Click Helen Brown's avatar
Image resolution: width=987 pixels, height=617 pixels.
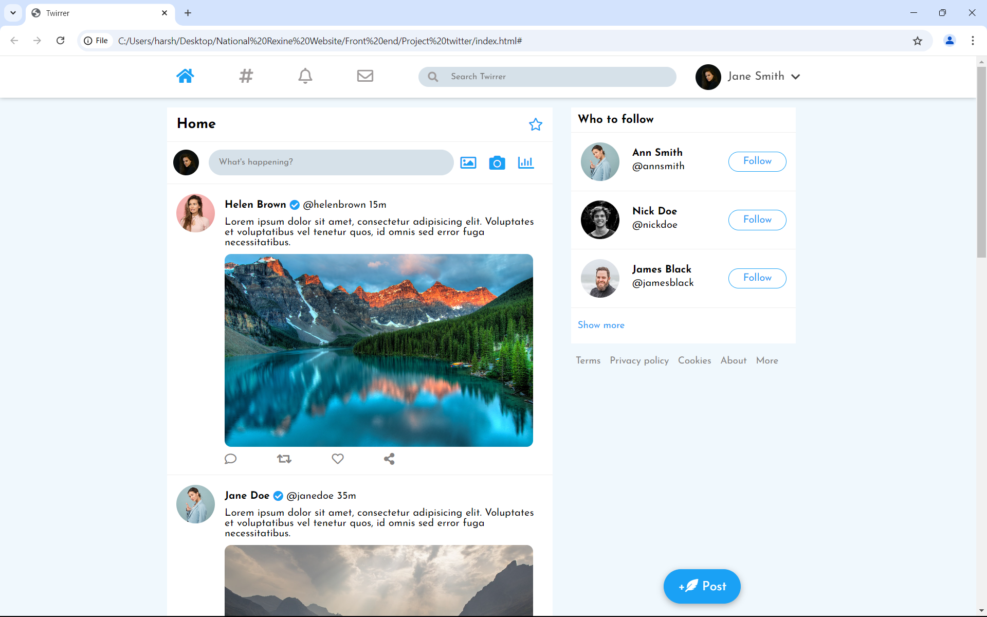[x=195, y=213]
